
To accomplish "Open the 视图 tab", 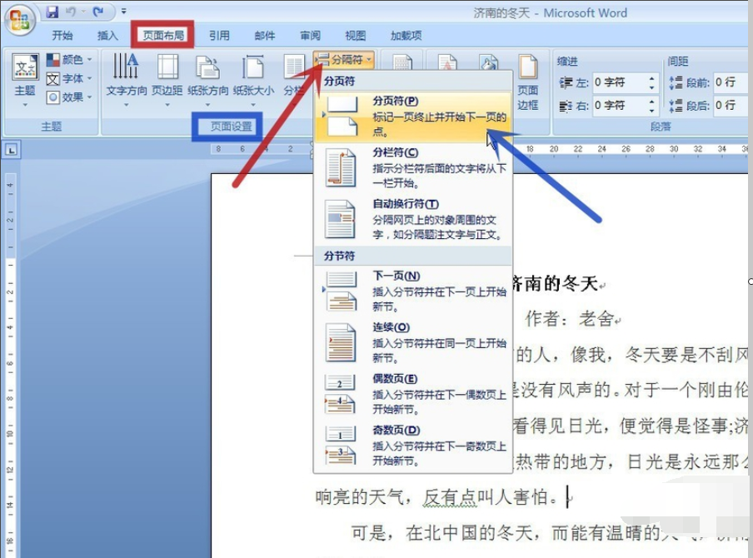I will pyautogui.click(x=356, y=35).
